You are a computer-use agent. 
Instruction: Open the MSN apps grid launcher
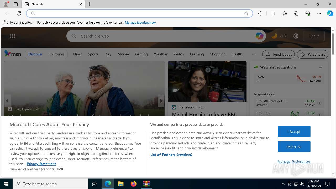(13, 36)
